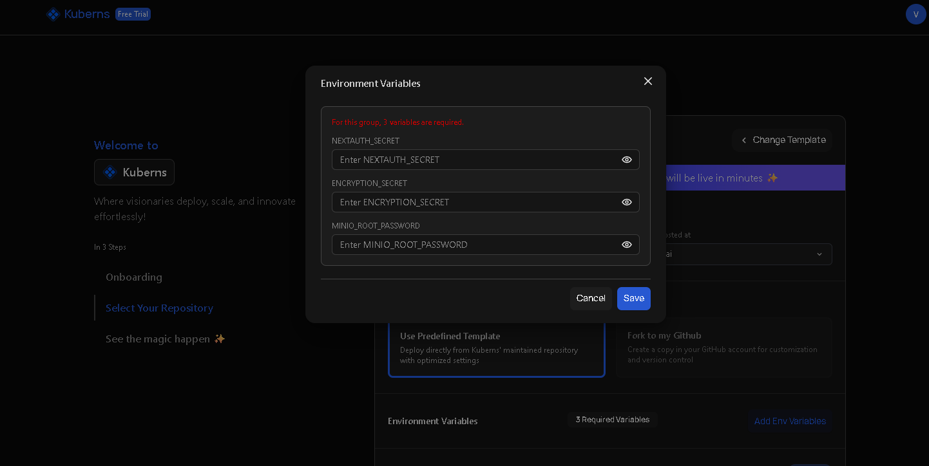Click the back chevron icon on Change Template
Image resolution: width=929 pixels, height=466 pixels.
744,140
